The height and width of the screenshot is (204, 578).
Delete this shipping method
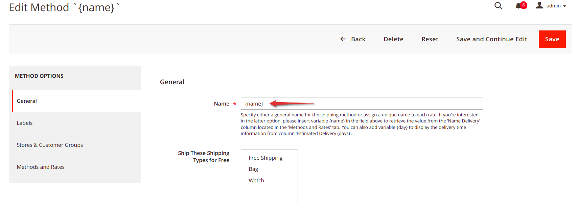tap(393, 39)
